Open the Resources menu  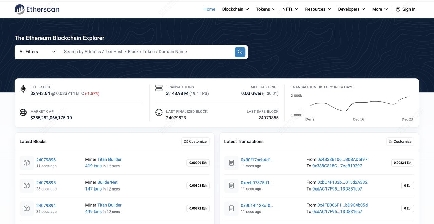coord(318,9)
